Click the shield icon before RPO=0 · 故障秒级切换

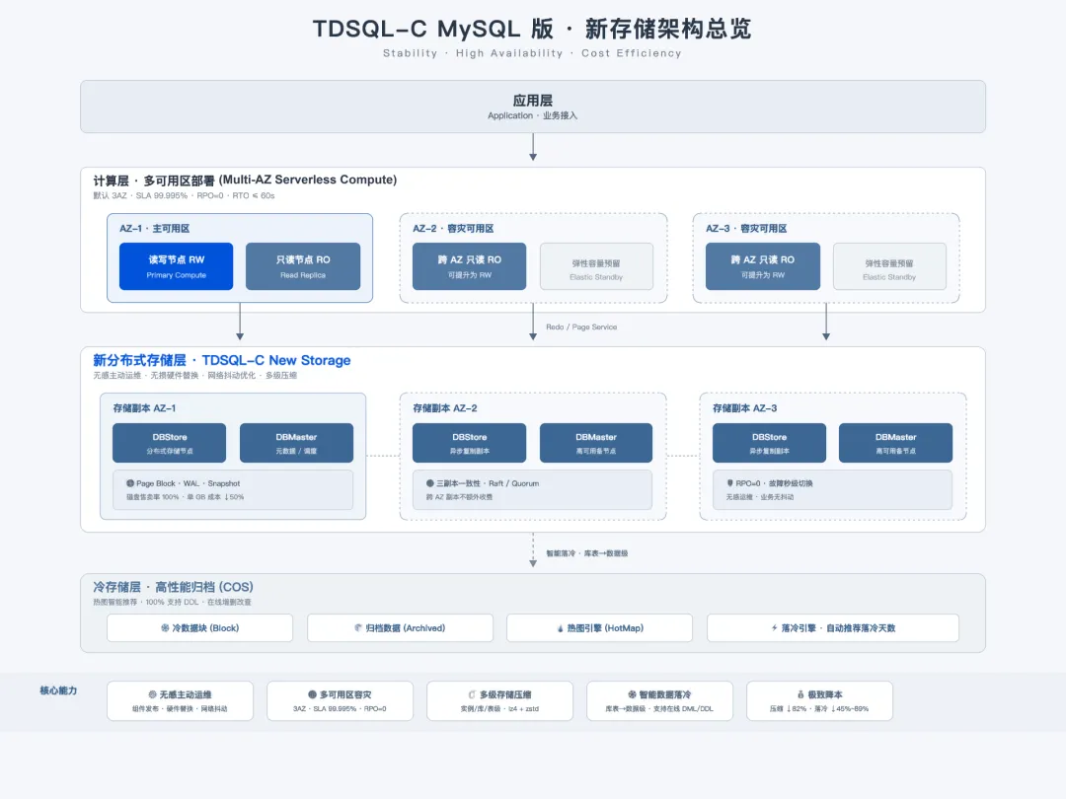click(729, 483)
